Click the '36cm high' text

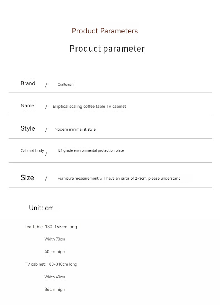point(55,290)
